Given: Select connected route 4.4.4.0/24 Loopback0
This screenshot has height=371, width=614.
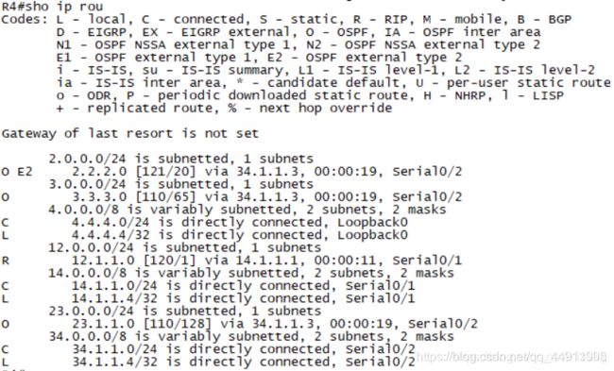Looking at the screenshot, I should tap(205, 222).
